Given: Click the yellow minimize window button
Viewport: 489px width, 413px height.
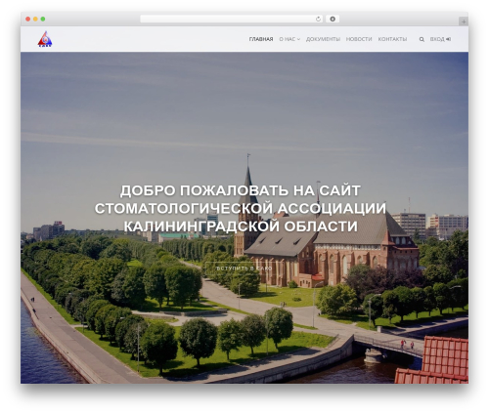Looking at the screenshot, I should [x=35, y=20].
